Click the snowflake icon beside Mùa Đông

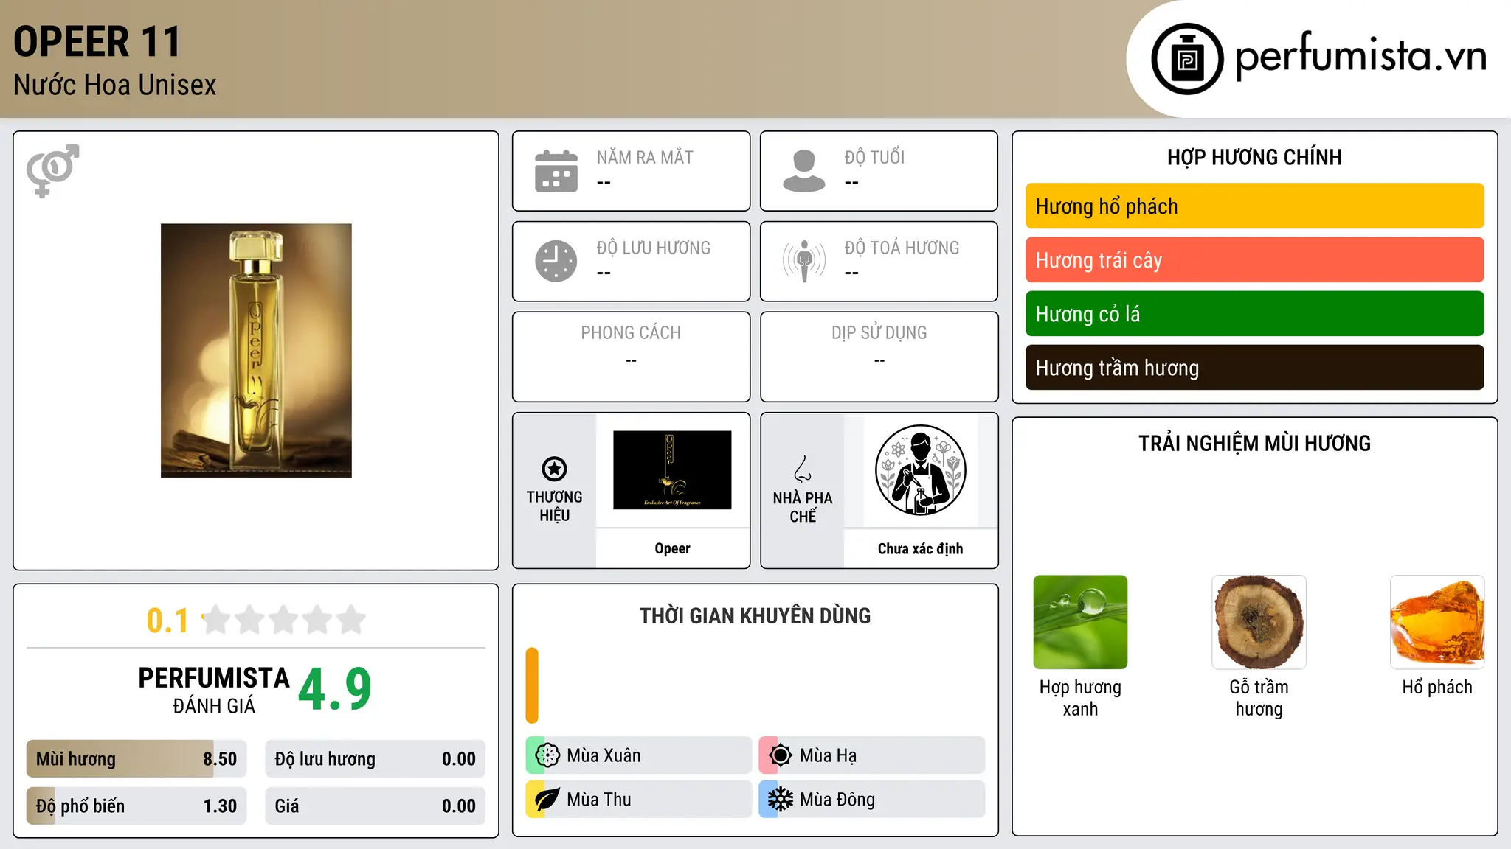coord(781,800)
